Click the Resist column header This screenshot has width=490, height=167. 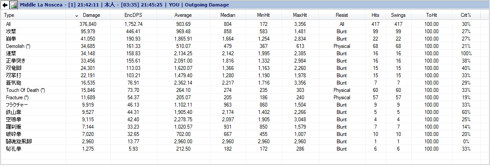(x=342, y=15)
